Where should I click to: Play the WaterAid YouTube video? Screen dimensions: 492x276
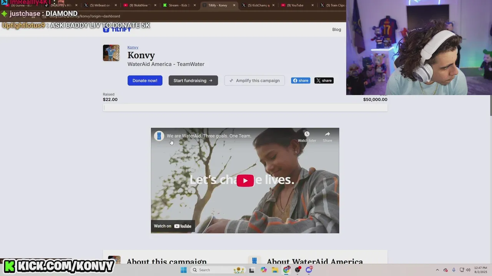pos(245,181)
